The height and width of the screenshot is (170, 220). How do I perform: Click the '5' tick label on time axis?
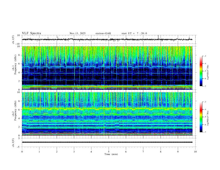(x=109, y=152)
